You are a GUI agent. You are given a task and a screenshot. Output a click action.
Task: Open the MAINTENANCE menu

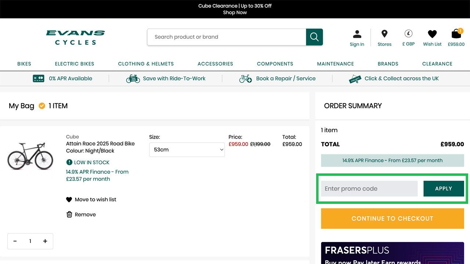[336, 64]
